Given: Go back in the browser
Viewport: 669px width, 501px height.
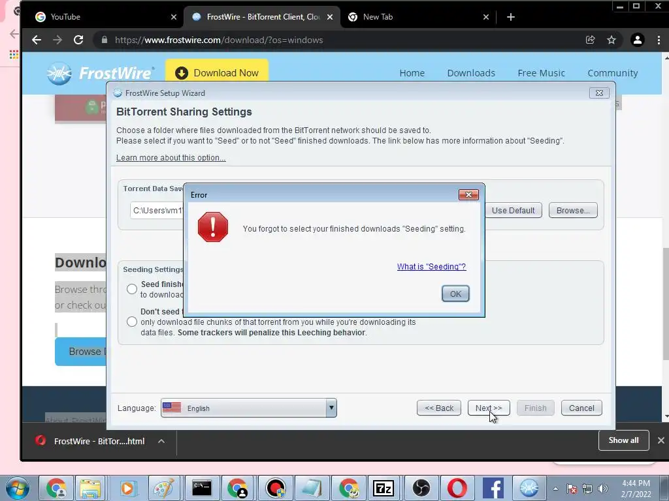Looking at the screenshot, I should tap(37, 40).
